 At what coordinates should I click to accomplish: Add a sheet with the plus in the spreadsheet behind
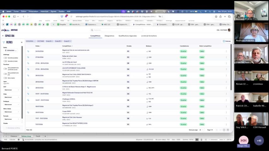point(45,136)
